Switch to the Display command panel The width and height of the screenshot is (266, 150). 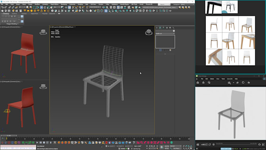[170, 28]
